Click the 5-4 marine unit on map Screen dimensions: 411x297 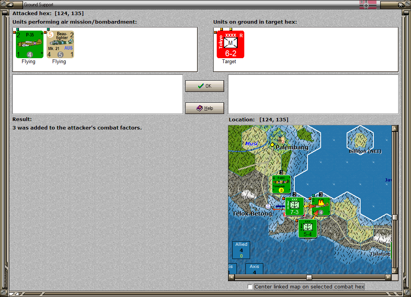coord(308,229)
